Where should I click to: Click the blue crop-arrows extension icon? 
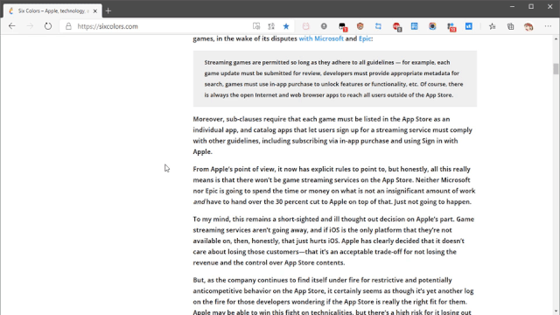point(378,26)
